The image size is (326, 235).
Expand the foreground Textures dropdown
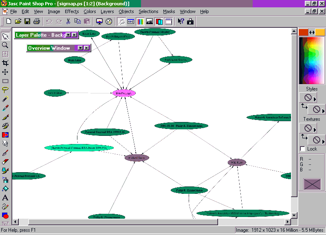[315, 129]
